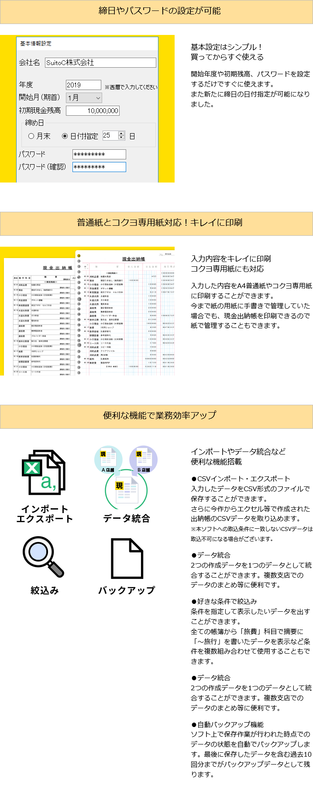Click the 基本設定はシンプル！ heading text

[227, 47]
